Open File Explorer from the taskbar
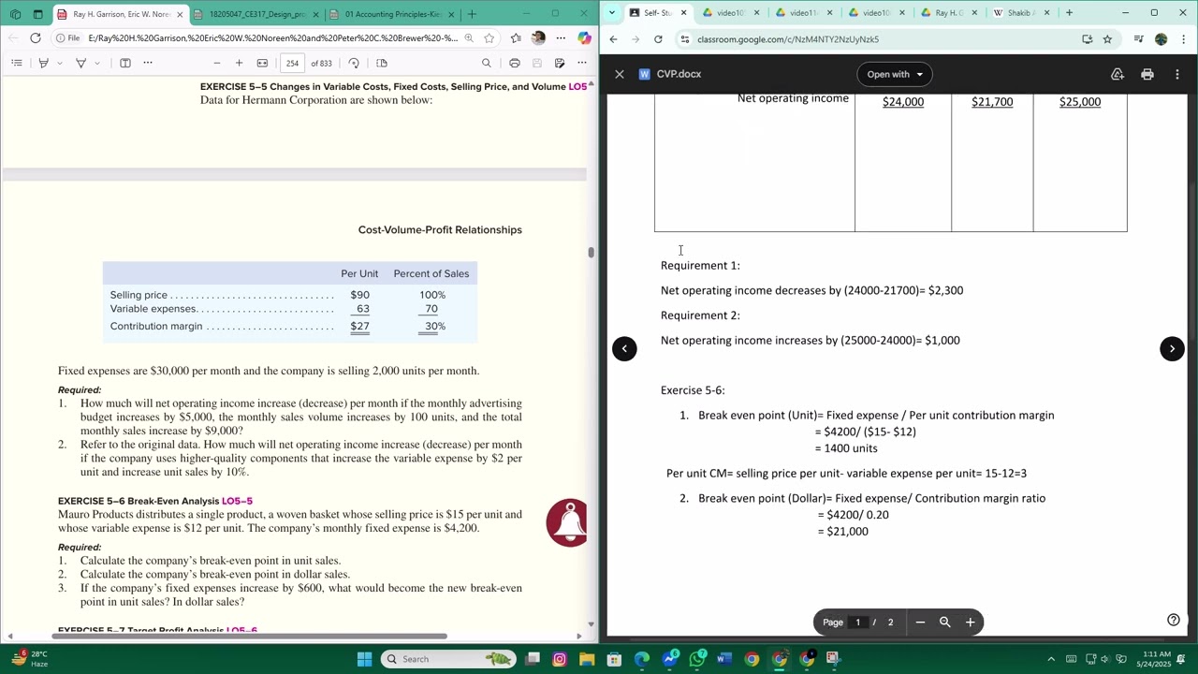1198x674 pixels. [587, 659]
